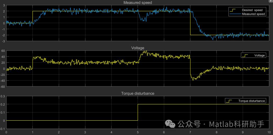
Task: Select the "Torque disturbance" plot title
Action: click(x=138, y=93)
